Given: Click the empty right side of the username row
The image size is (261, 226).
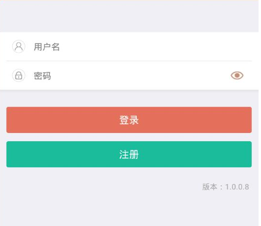Looking at the screenshot, I should coord(166,47).
